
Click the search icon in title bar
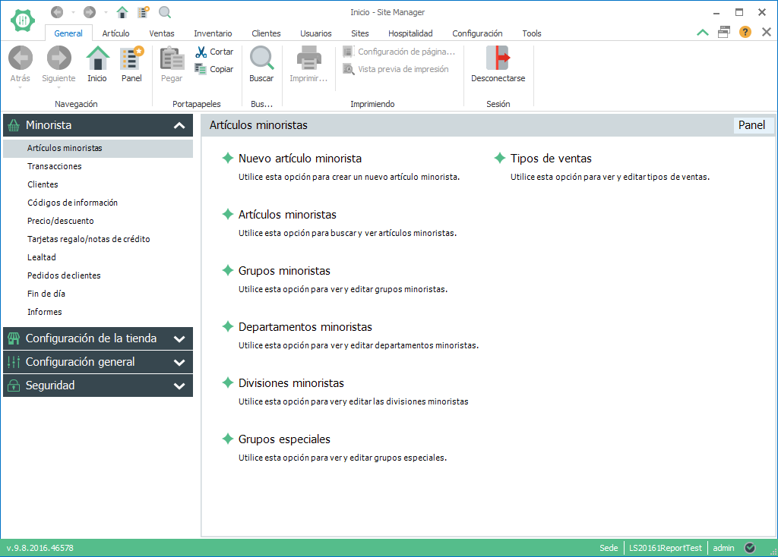(x=165, y=12)
